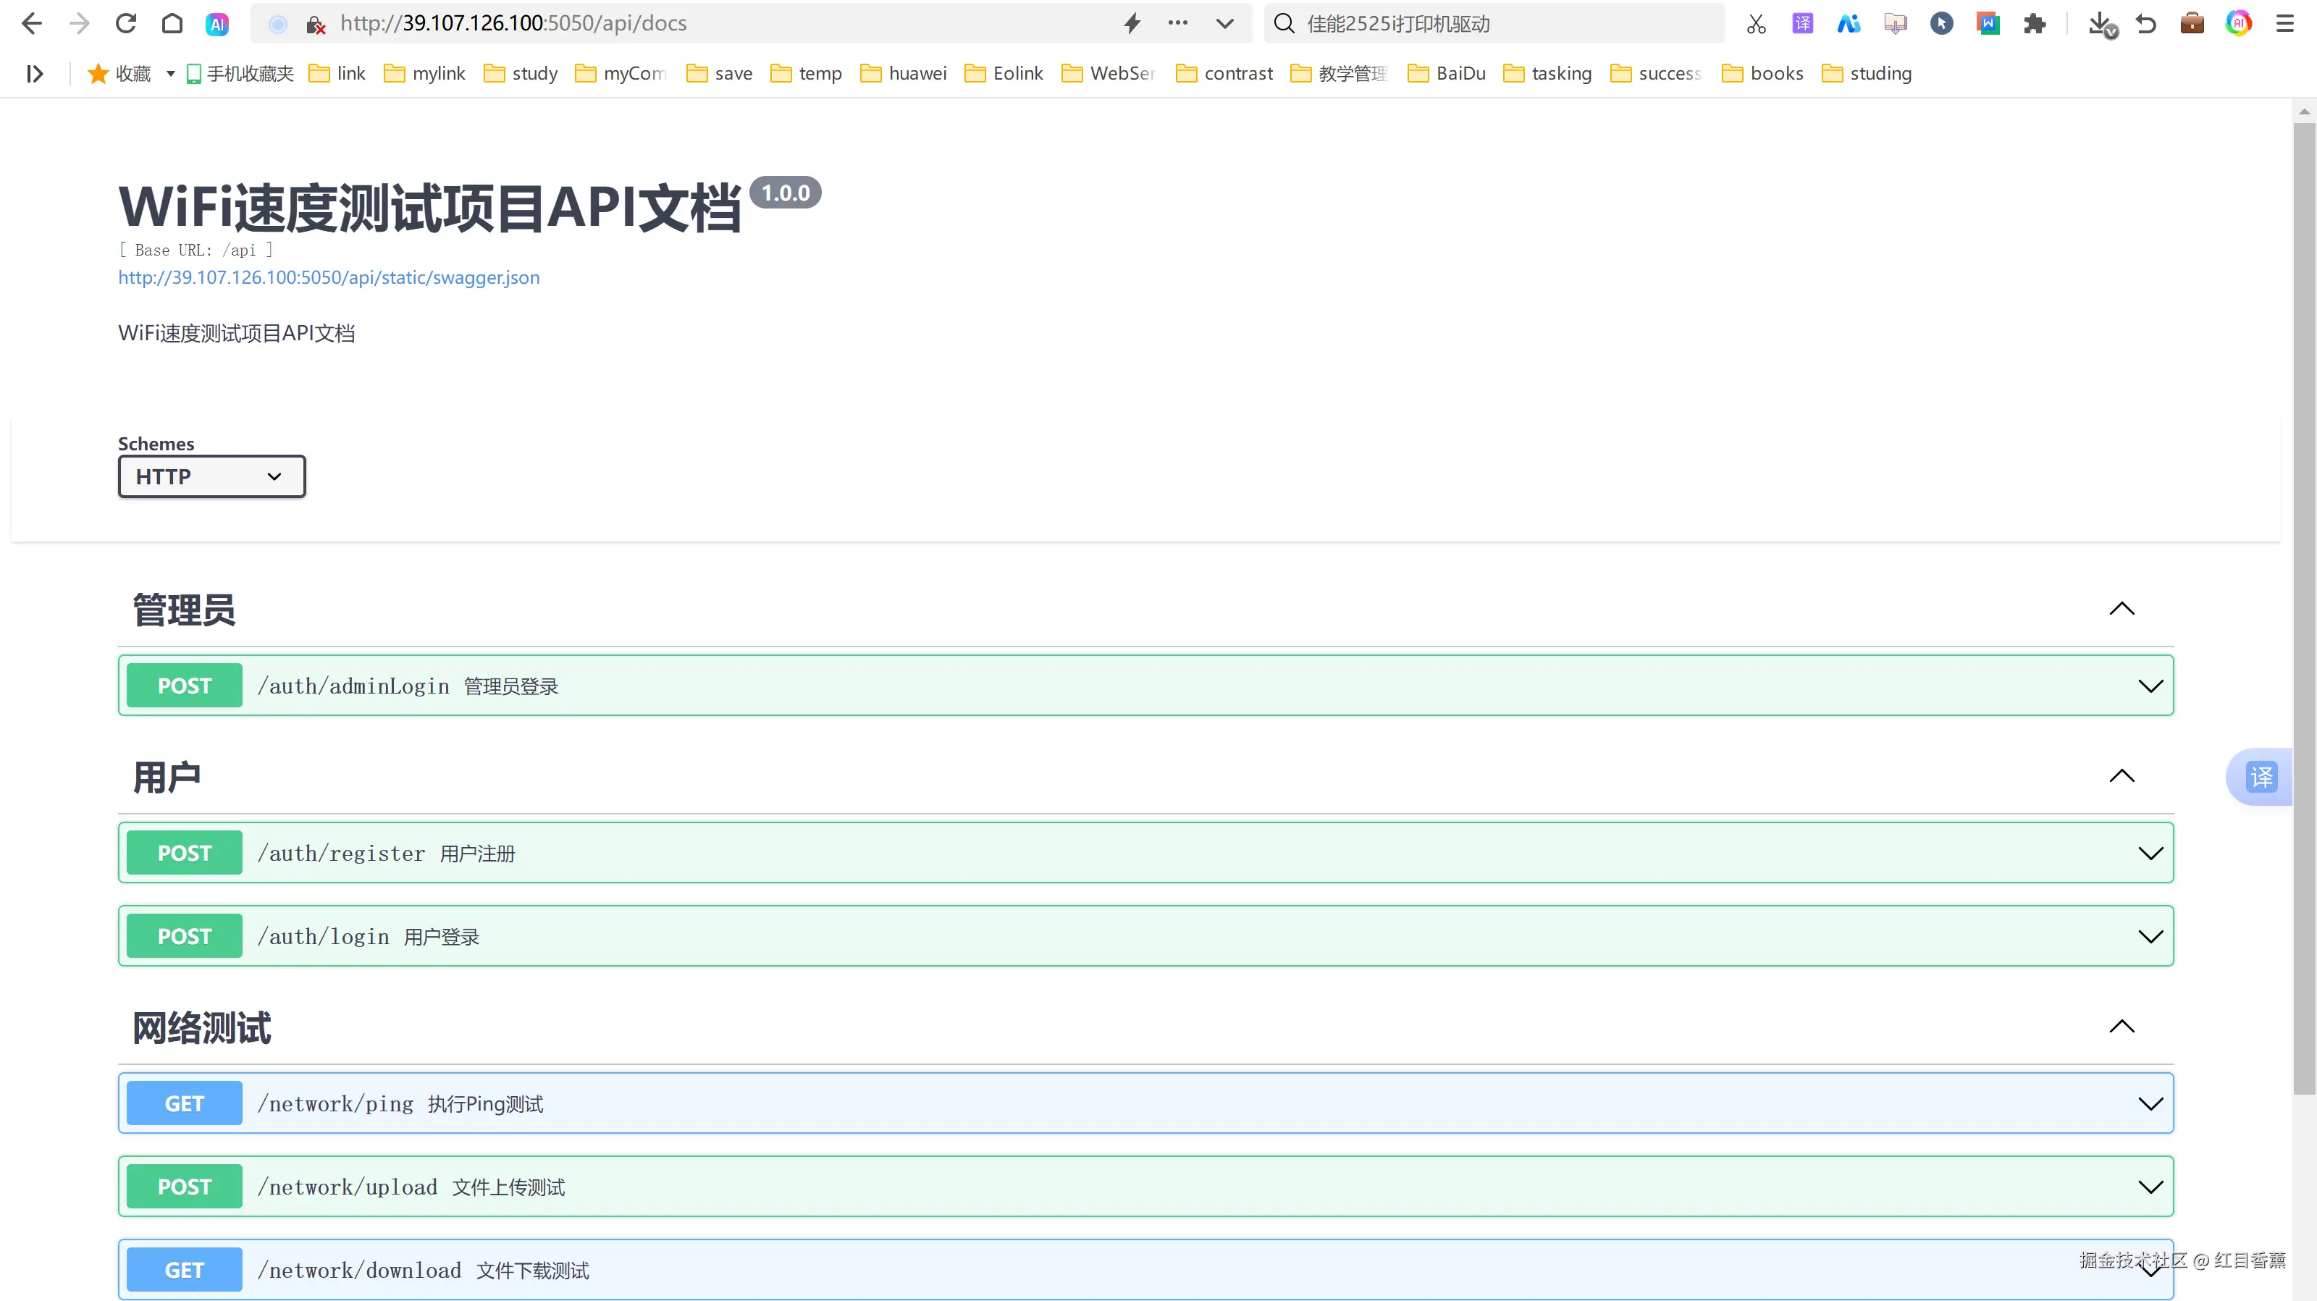This screenshot has width=2317, height=1301.
Task: Open the hamburger main menu
Action: (x=2284, y=25)
